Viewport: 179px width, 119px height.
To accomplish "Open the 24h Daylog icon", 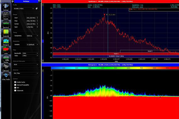I will 6,59.
